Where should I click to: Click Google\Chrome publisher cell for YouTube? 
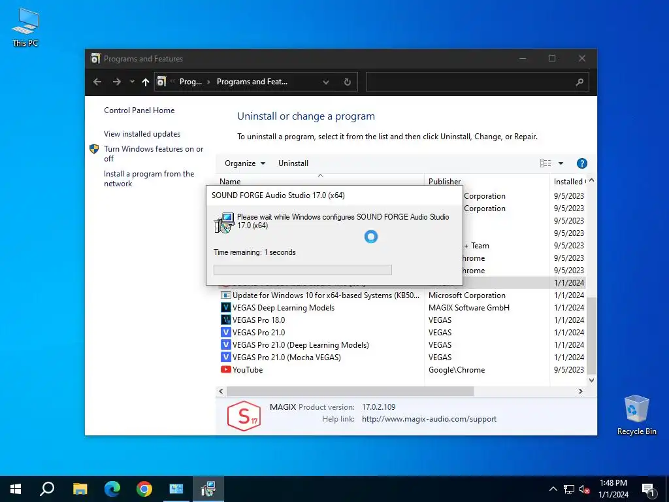(457, 370)
